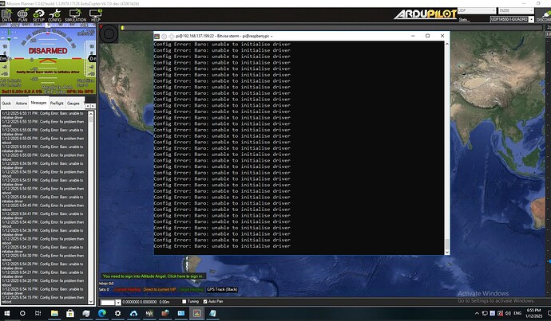The width and height of the screenshot is (551, 321).
Task: Click the Altitude Angel sign-in message
Action: click(x=153, y=276)
